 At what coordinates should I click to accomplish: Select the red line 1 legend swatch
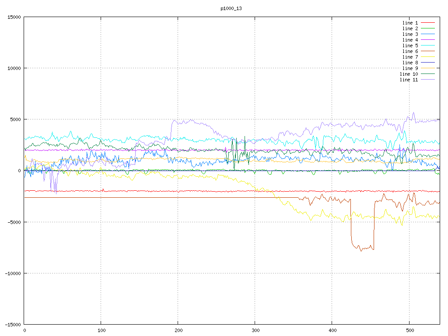pos(428,23)
